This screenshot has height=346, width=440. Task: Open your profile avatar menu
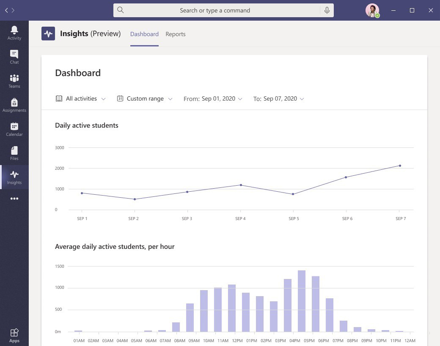pyautogui.click(x=372, y=10)
